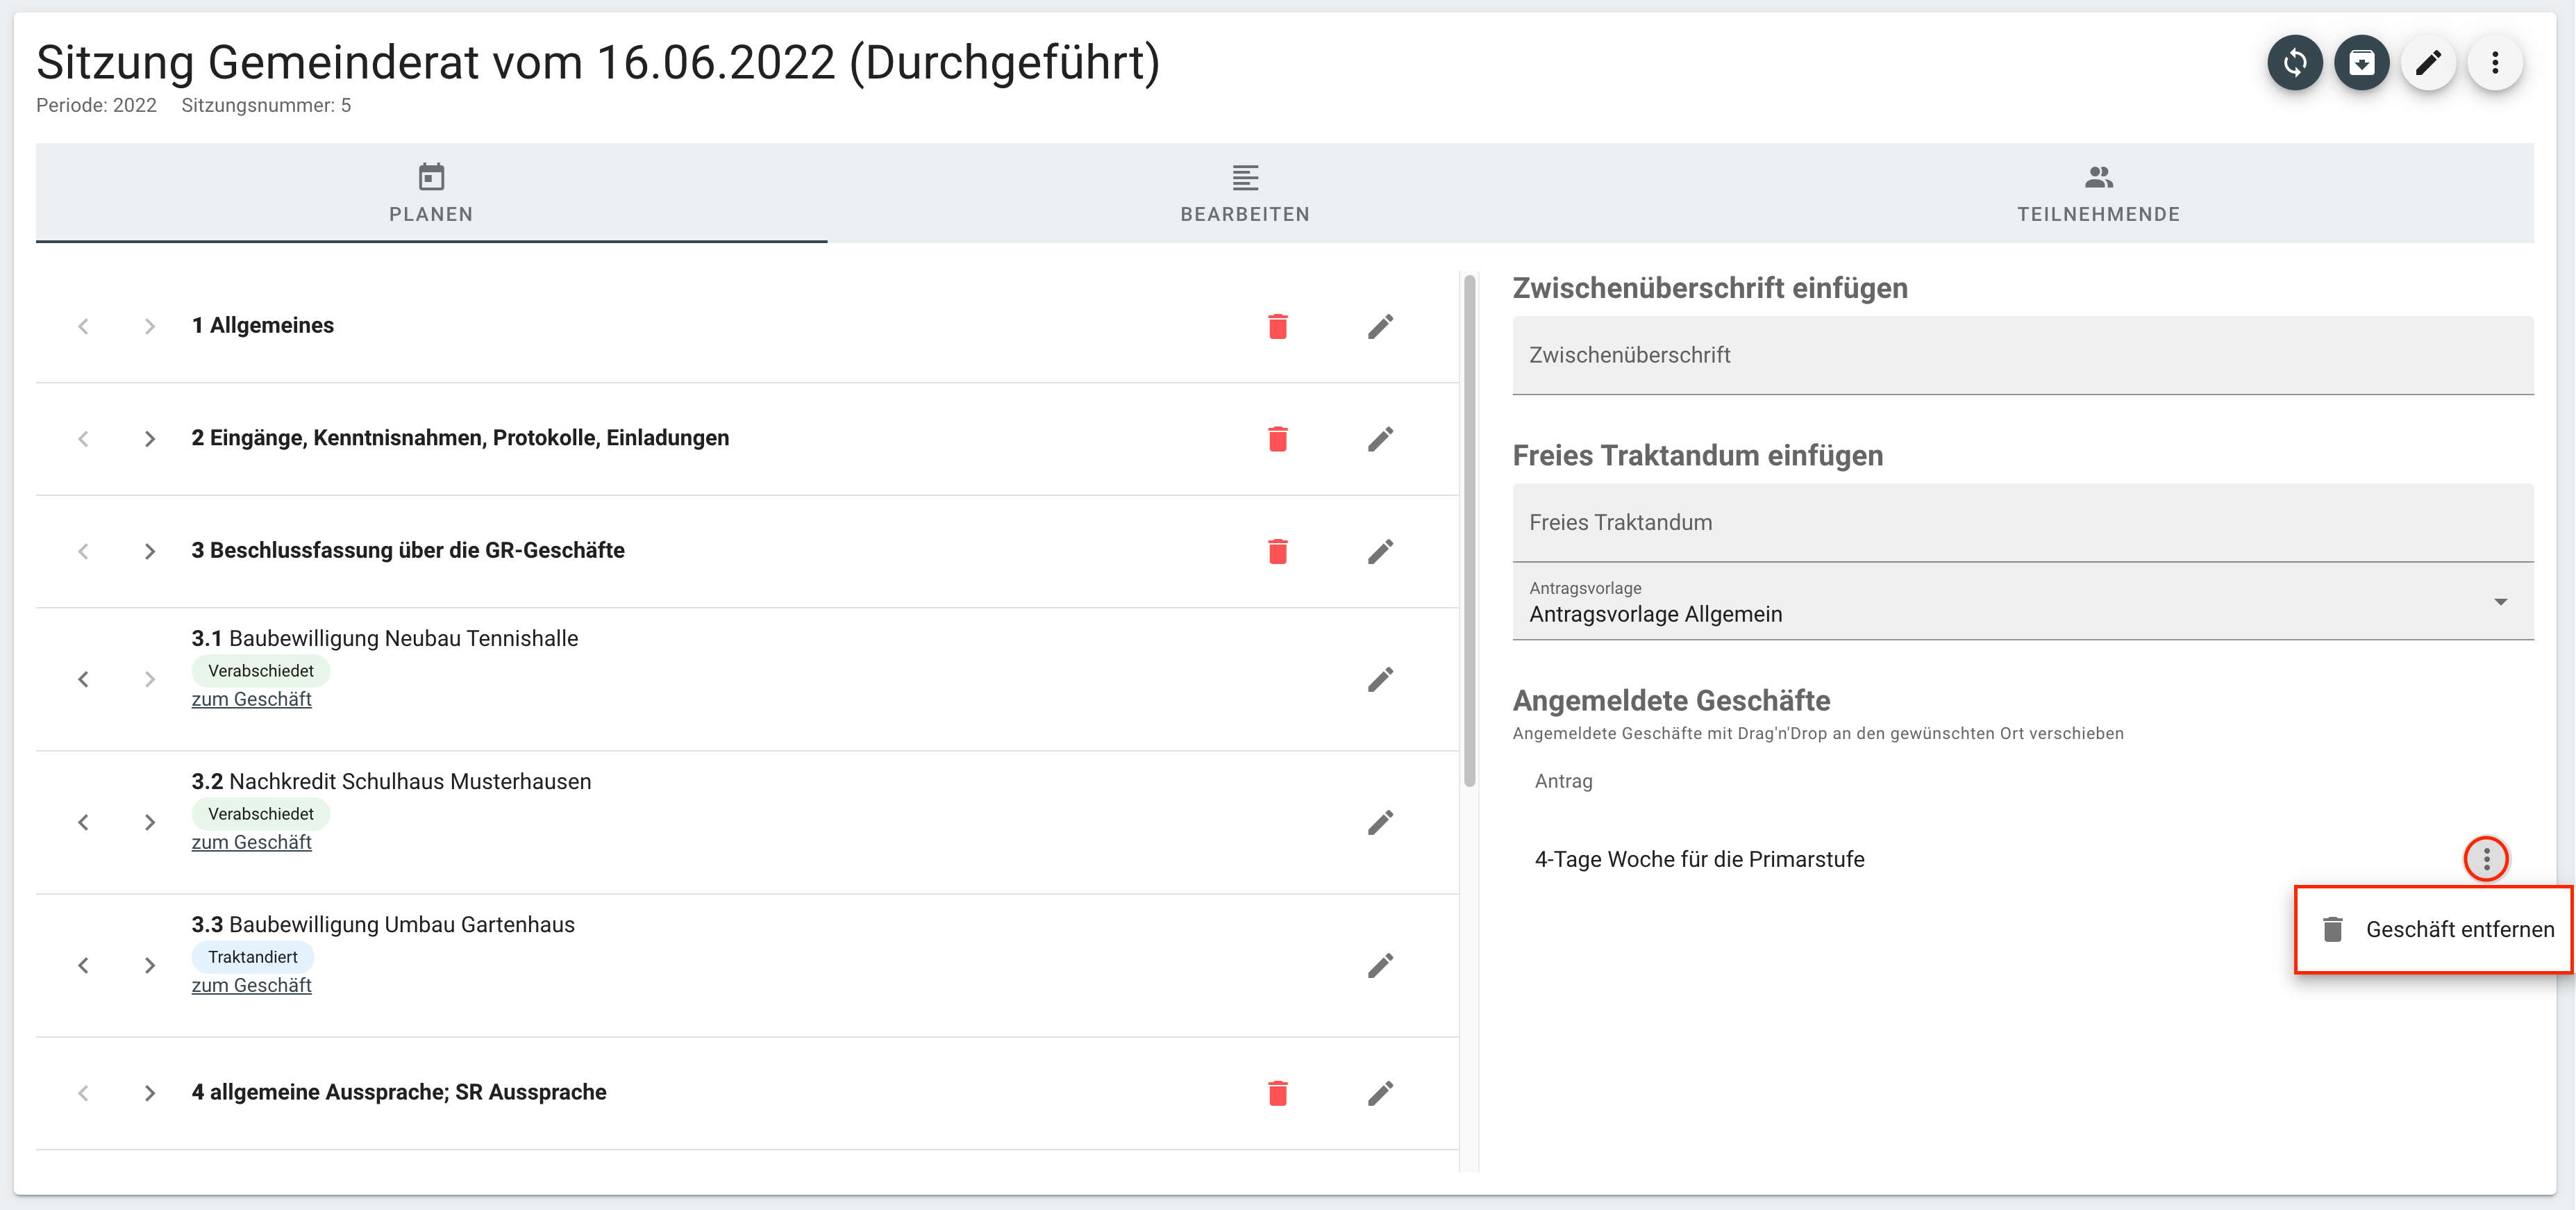Follow 'zum Geschäft' link under 3.1 Tennishalle
The width and height of the screenshot is (2576, 1210).
(x=251, y=699)
